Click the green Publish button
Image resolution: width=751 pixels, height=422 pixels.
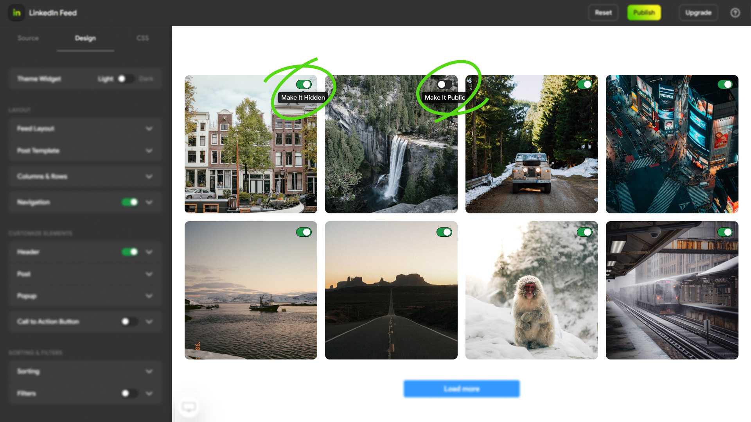644,13
